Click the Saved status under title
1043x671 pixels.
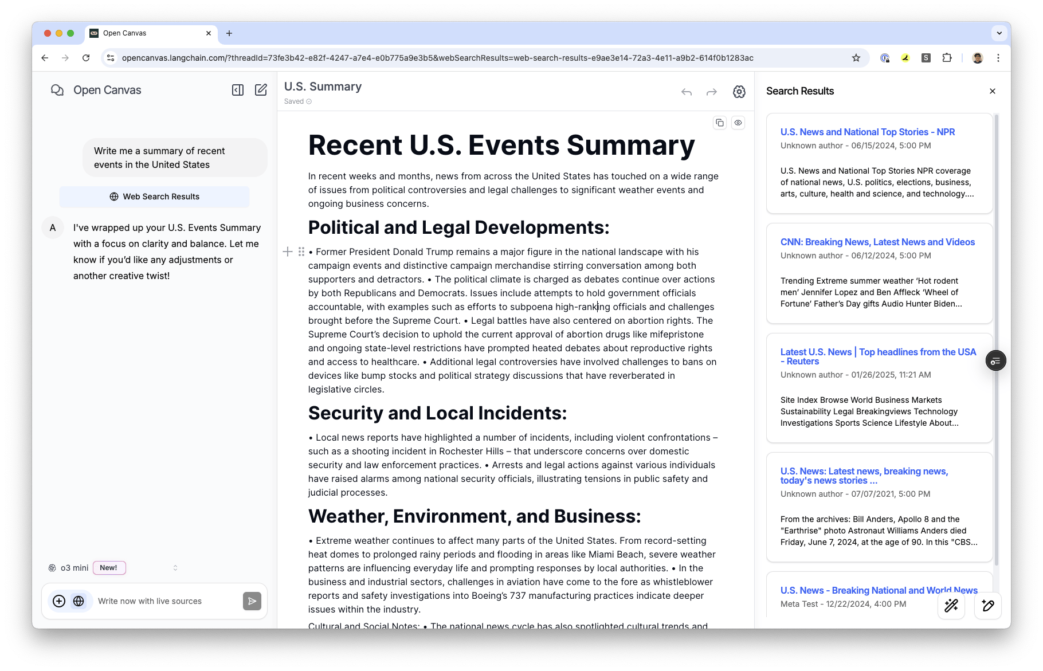point(297,101)
